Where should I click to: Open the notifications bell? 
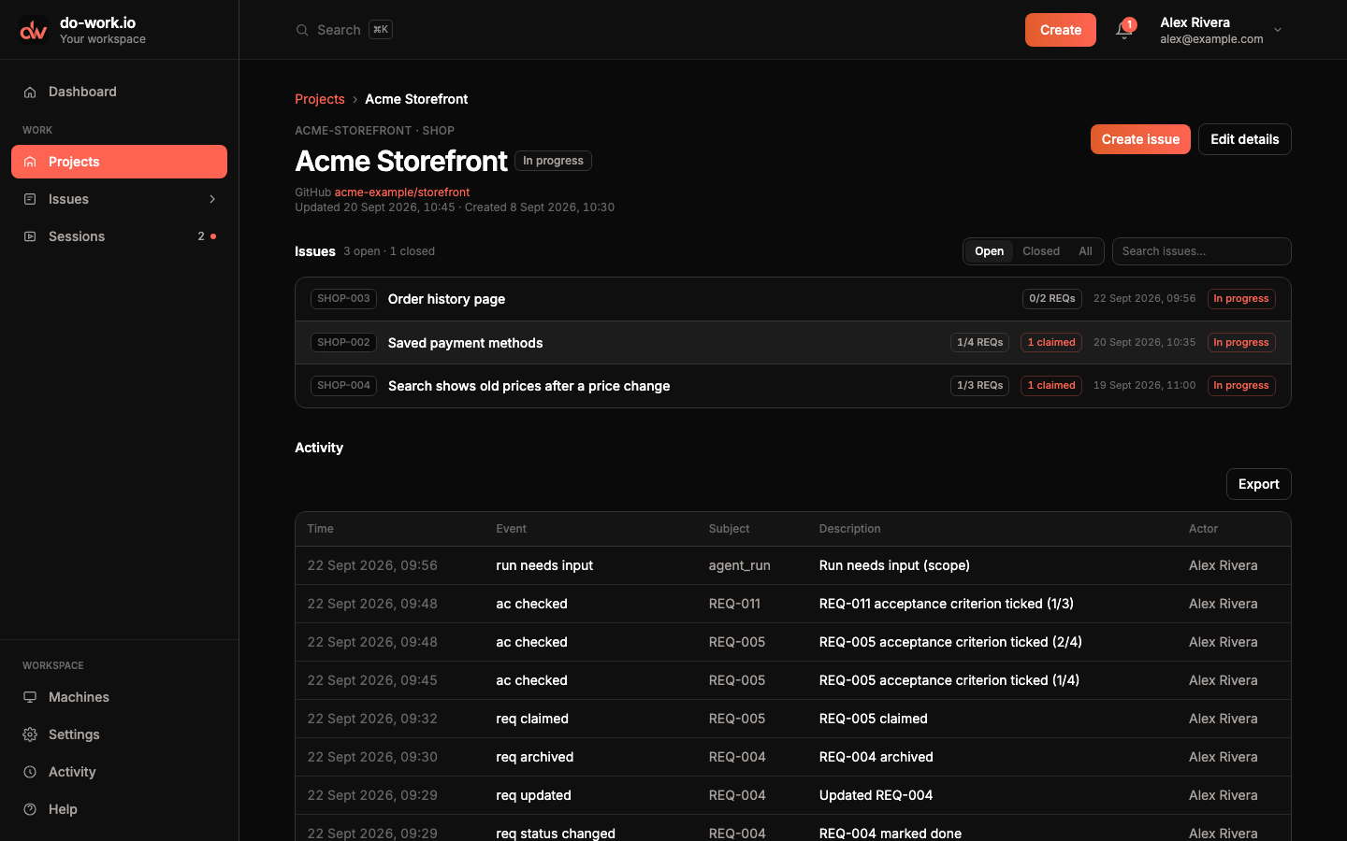(1123, 30)
